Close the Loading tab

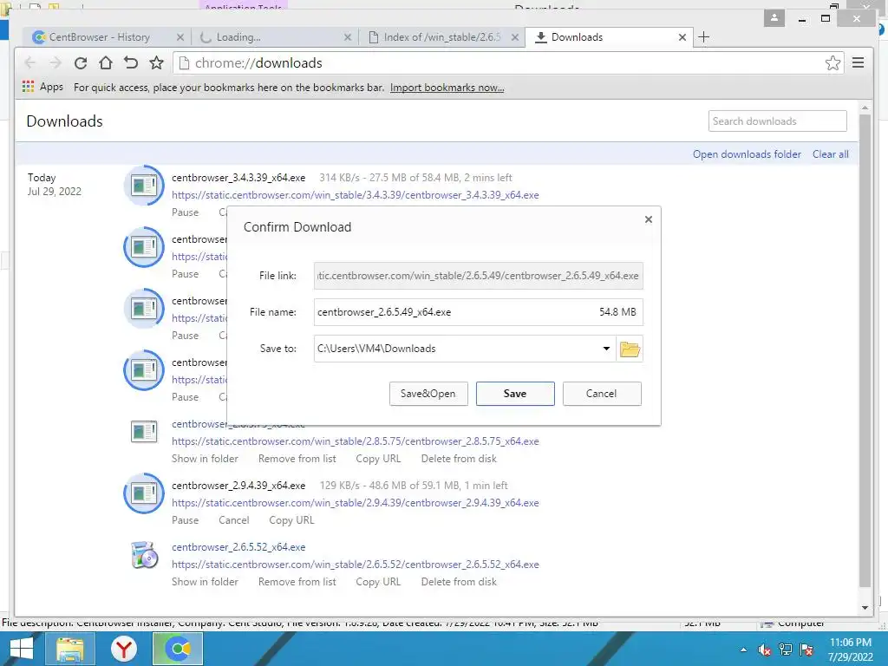(x=348, y=37)
